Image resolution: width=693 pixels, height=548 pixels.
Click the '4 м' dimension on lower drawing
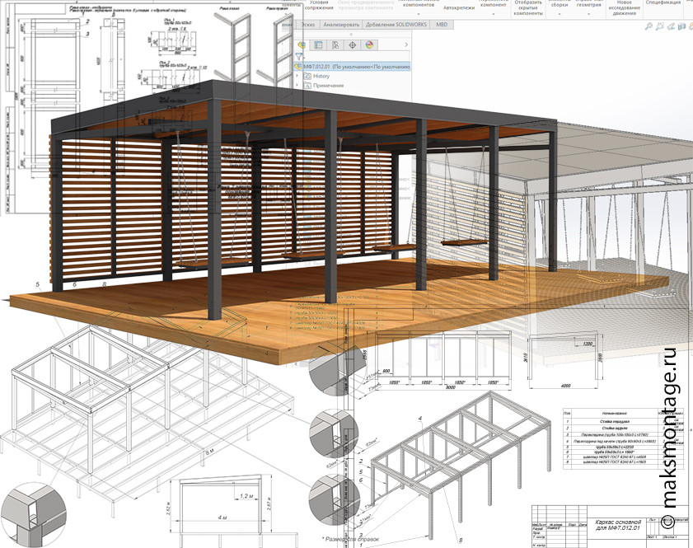click(x=222, y=517)
